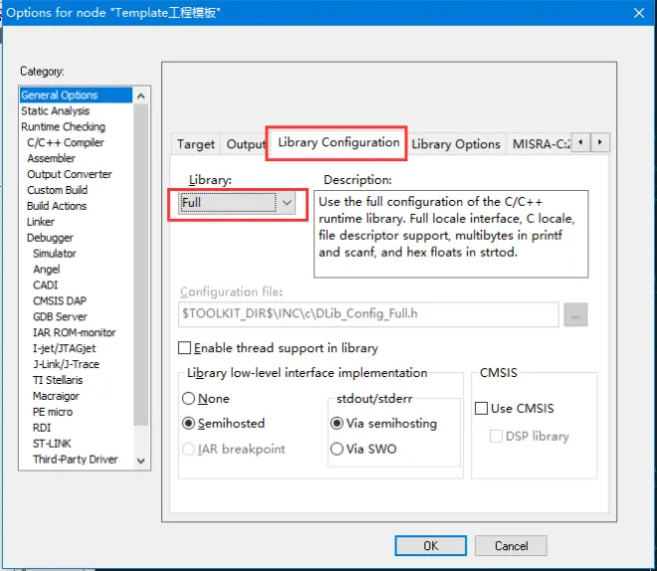Close the Options dialog with X
The image size is (657, 571).
pos(638,13)
